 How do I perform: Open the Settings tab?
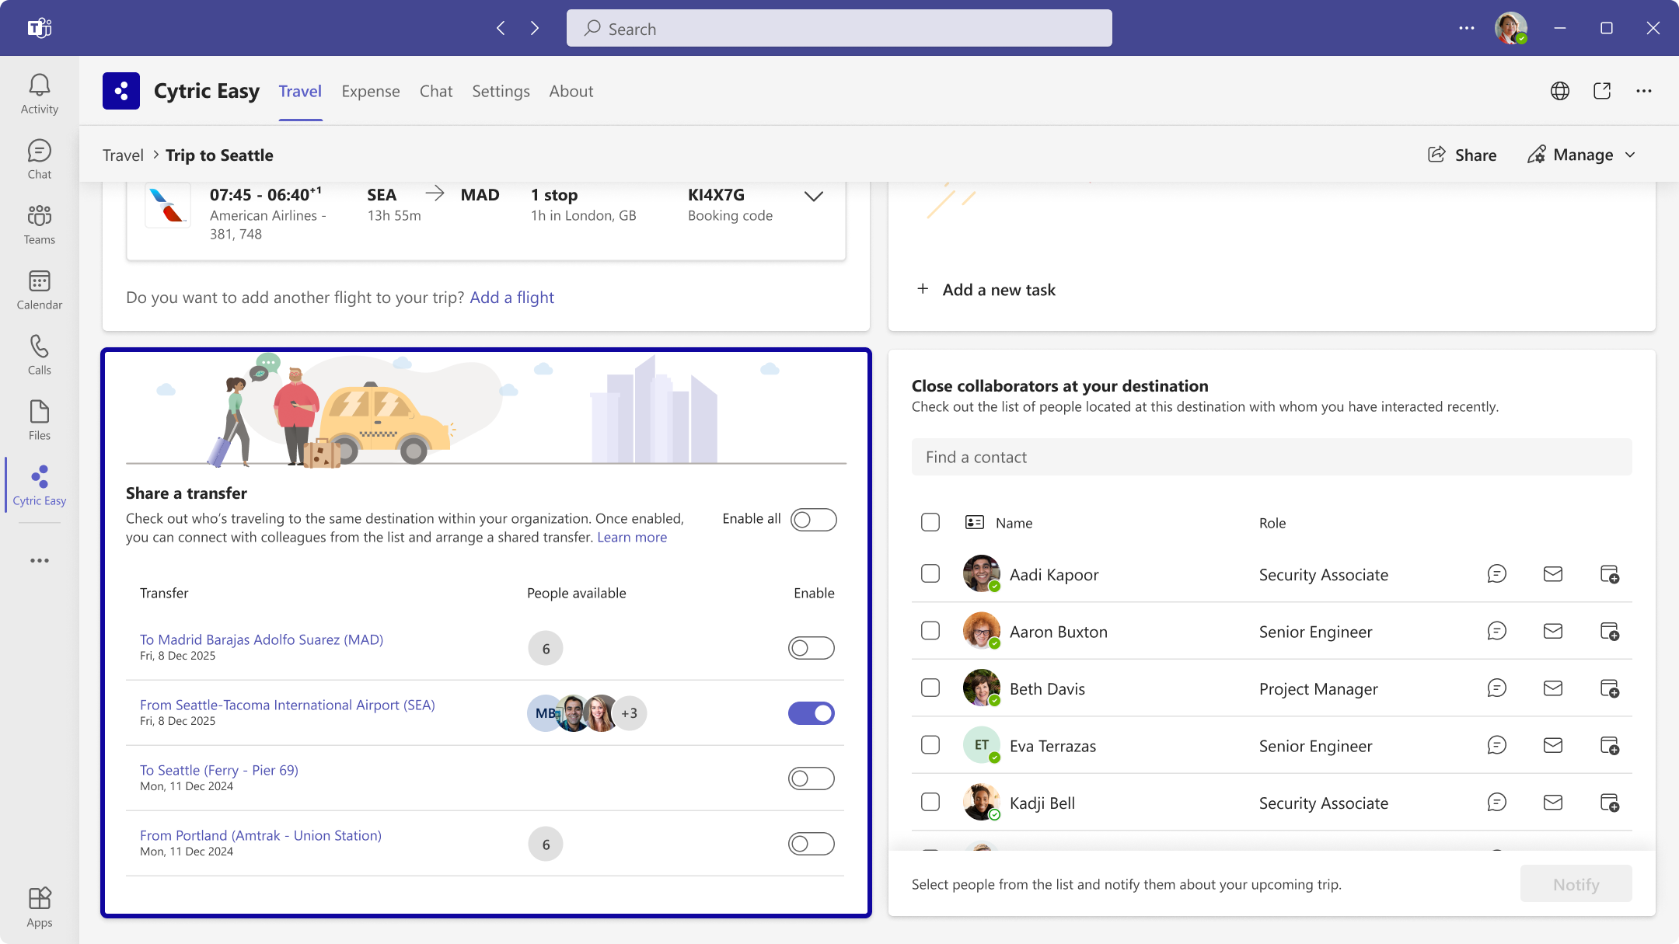501,91
